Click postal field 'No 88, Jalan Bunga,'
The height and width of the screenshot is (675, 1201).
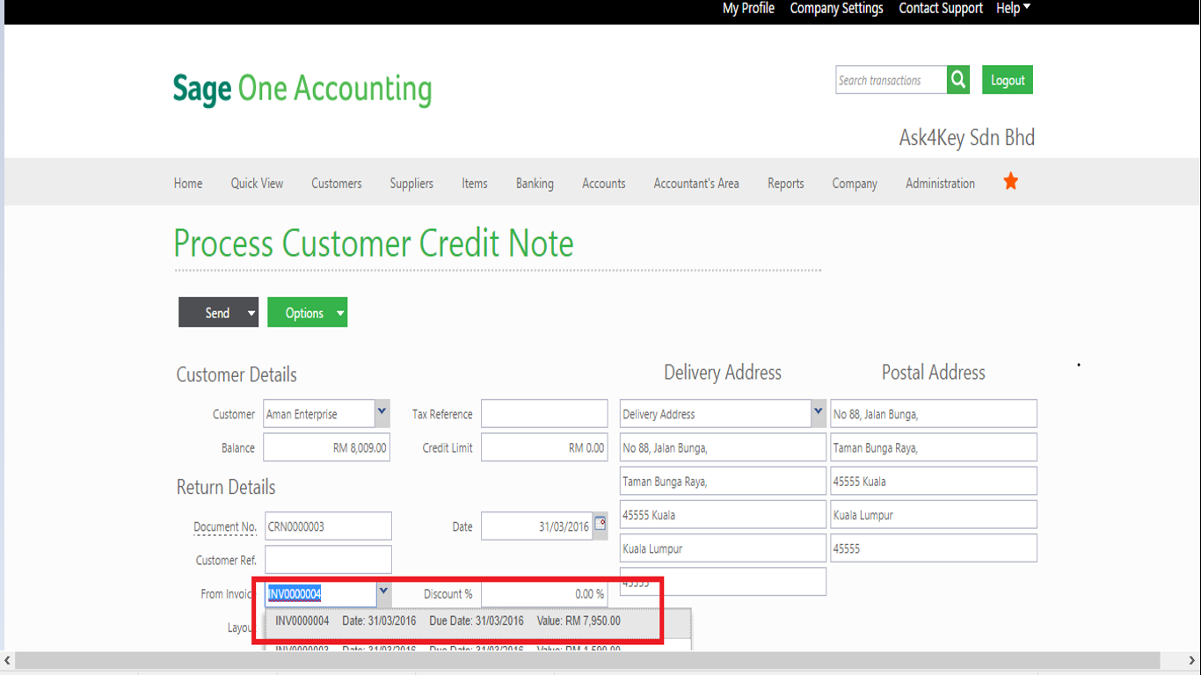tap(934, 414)
